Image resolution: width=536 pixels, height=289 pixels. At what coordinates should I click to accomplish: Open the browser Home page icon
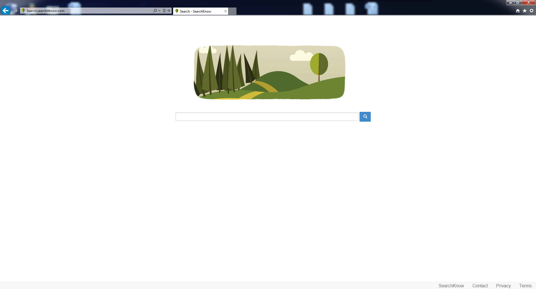pos(518,11)
